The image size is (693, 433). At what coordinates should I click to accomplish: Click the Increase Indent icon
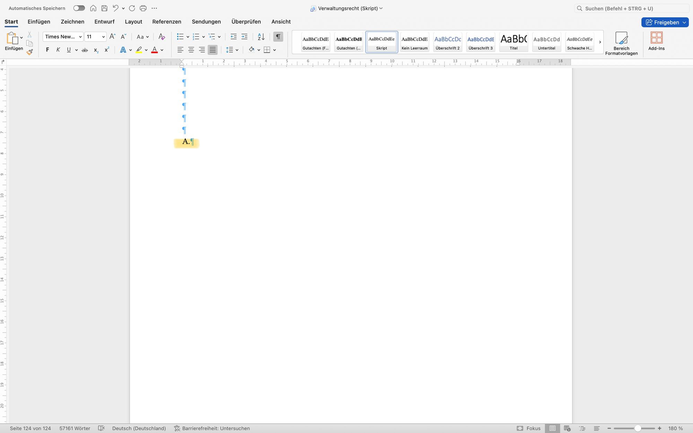(244, 37)
